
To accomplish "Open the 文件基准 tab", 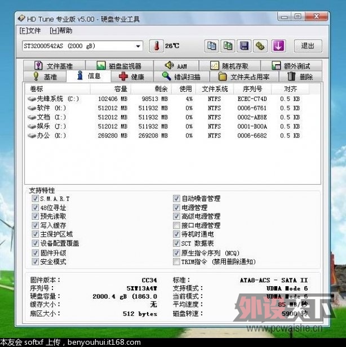I will pos(54,66).
